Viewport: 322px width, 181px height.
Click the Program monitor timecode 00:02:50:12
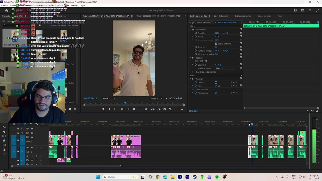point(90,98)
